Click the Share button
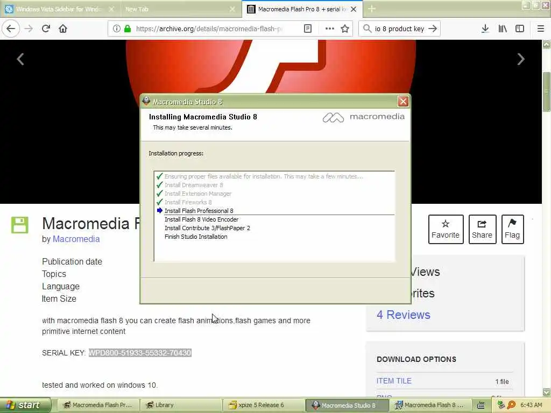Viewport: 551px width, 413px height. click(x=482, y=229)
